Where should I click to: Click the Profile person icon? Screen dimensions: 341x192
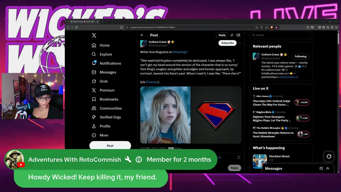[x=94, y=126]
